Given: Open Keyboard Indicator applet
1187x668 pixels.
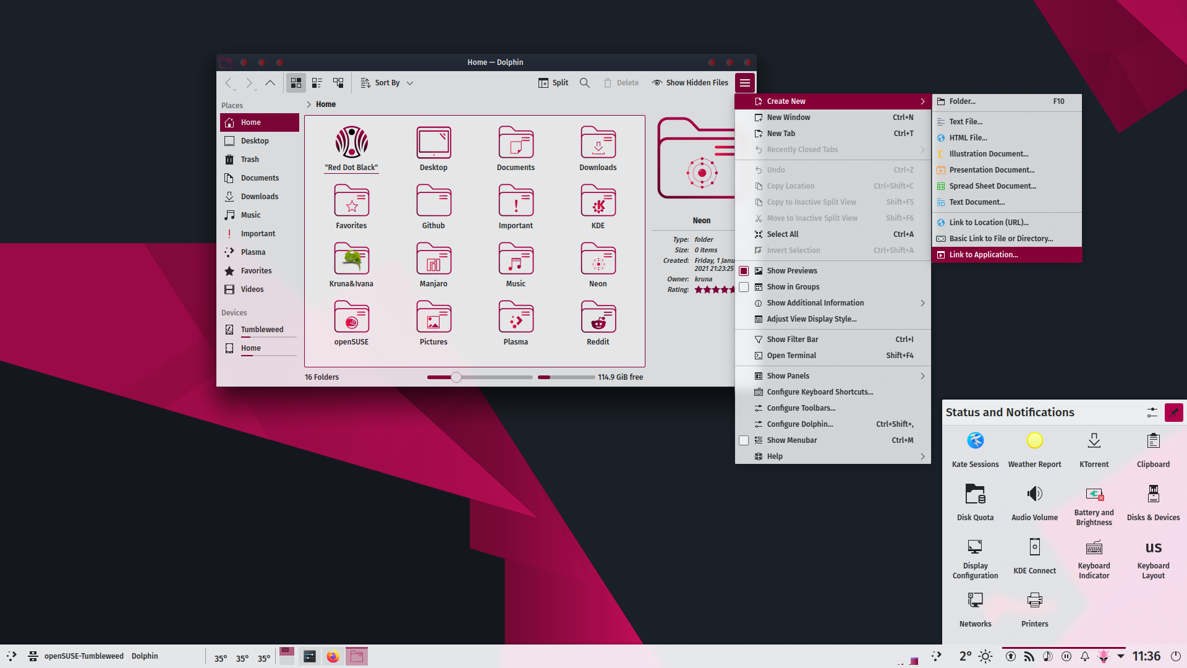Looking at the screenshot, I should click(1094, 559).
